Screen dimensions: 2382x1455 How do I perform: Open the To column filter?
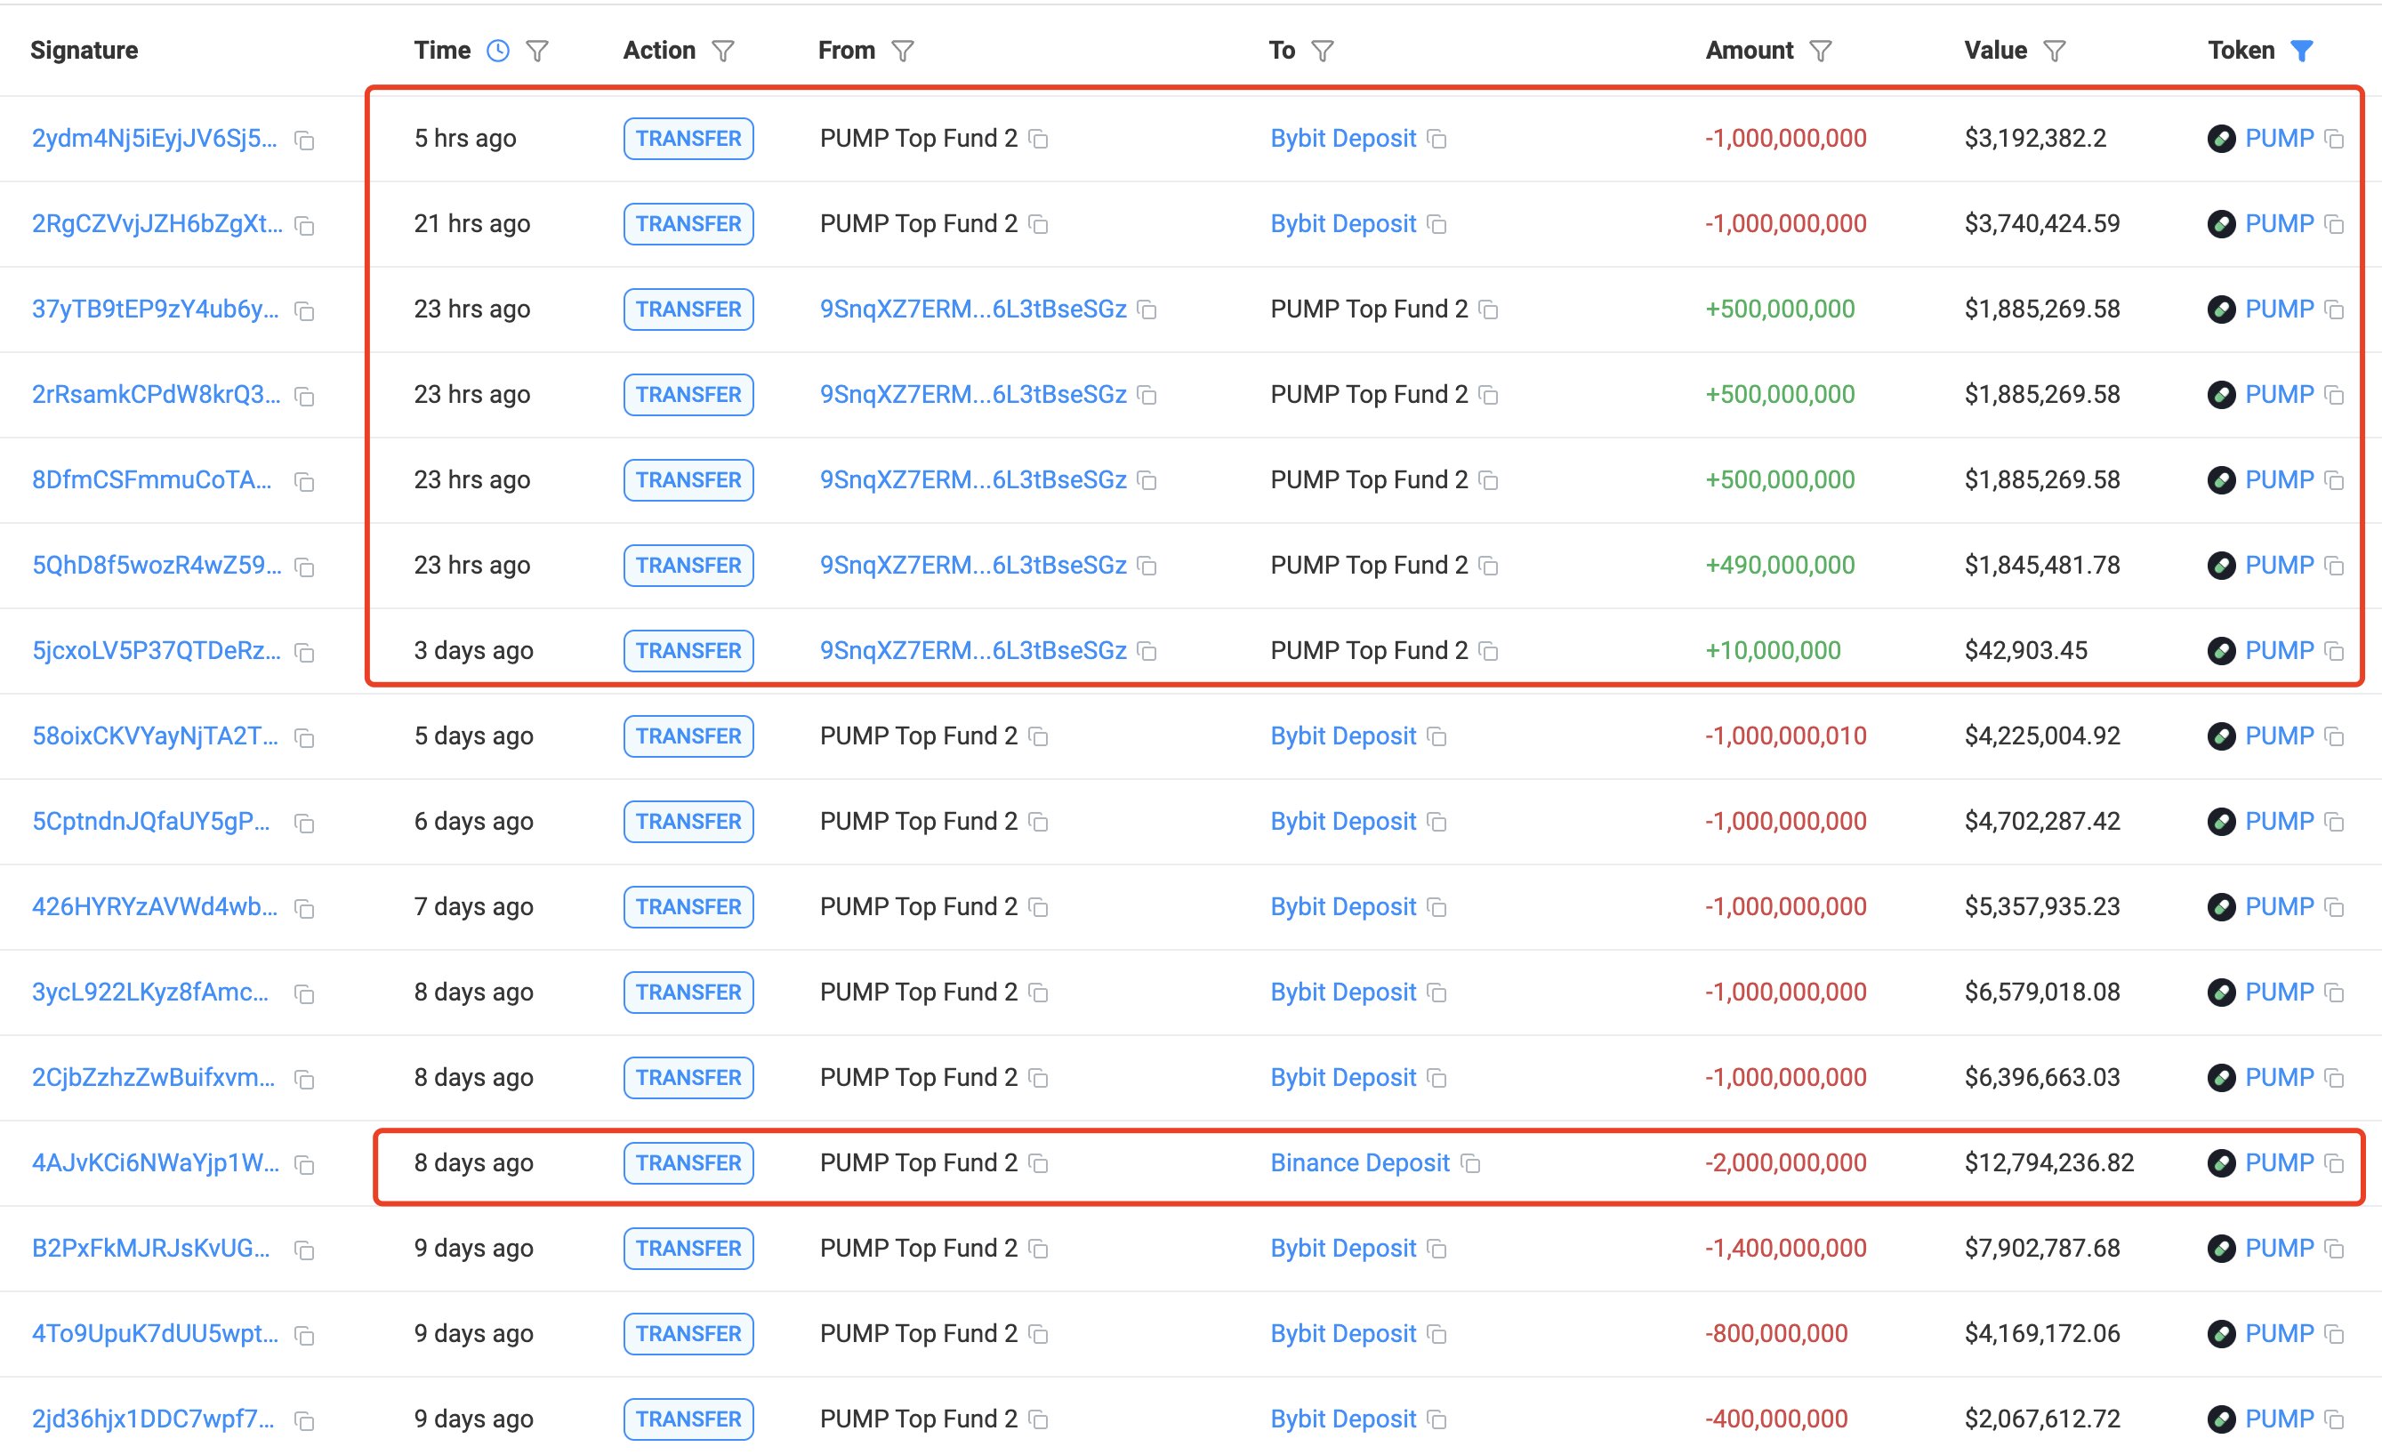(x=1323, y=51)
